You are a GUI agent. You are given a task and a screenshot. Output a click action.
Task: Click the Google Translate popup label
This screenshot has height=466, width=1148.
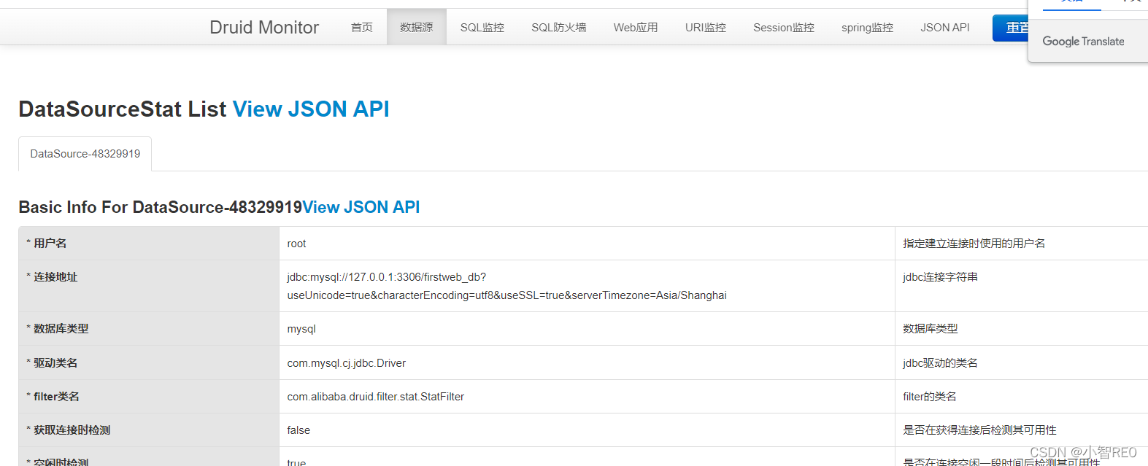pyautogui.click(x=1083, y=42)
